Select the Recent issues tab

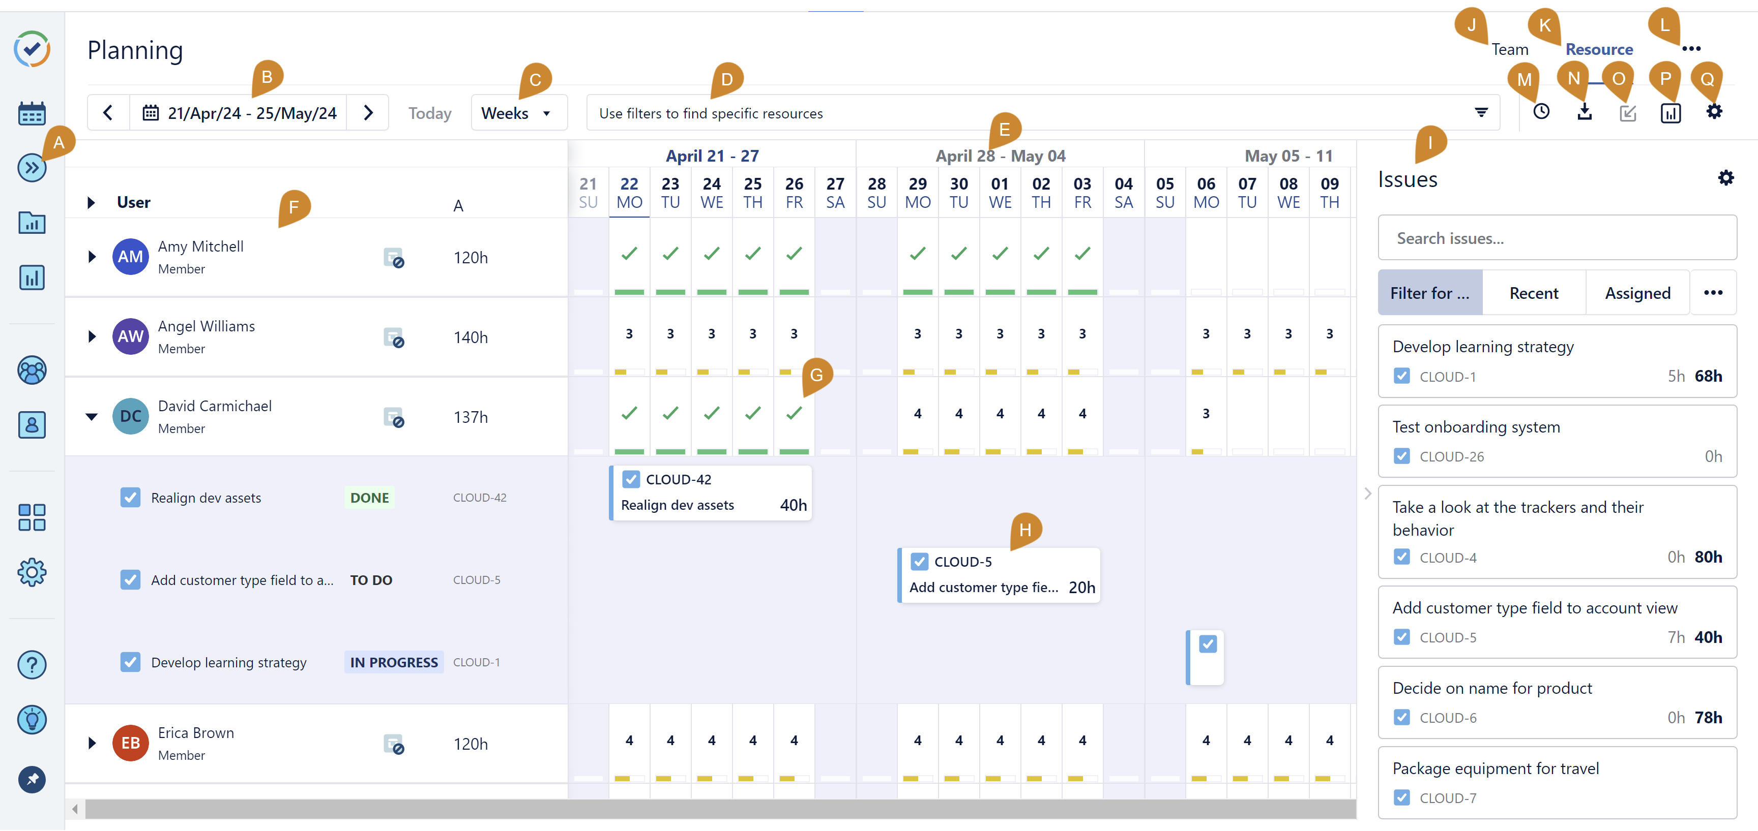[x=1534, y=293]
